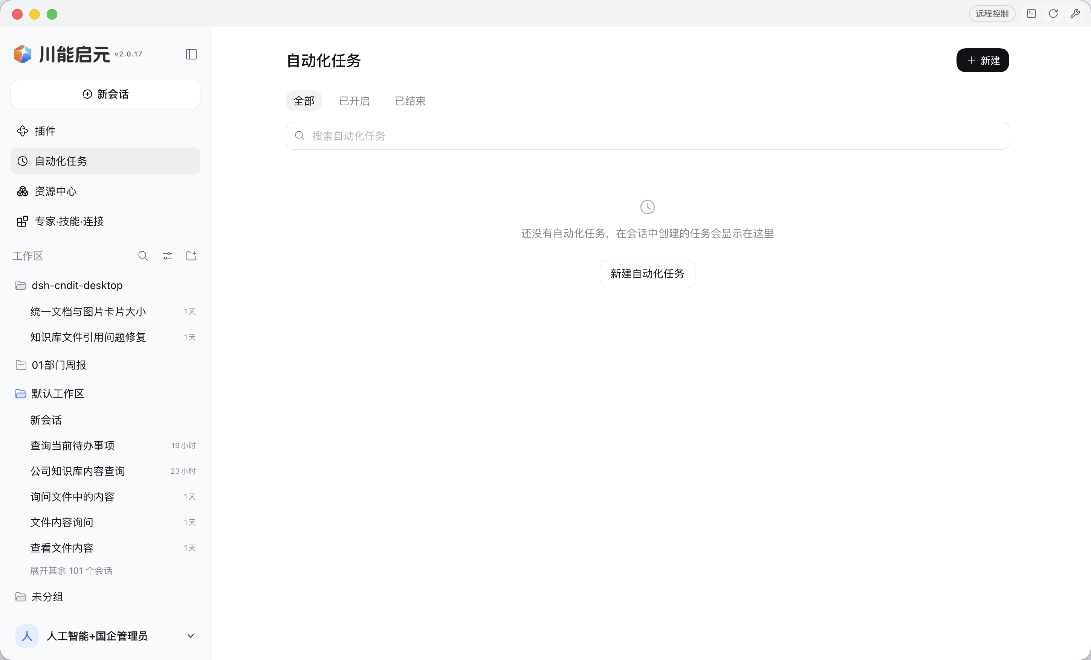Open the terminal icon in title bar
Image resolution: width=1091 pixels, height=660 pixels.
pos(1032,14)
